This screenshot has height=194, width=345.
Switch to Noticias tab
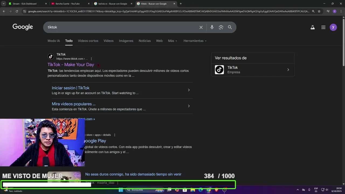click(x=145, y=41)
